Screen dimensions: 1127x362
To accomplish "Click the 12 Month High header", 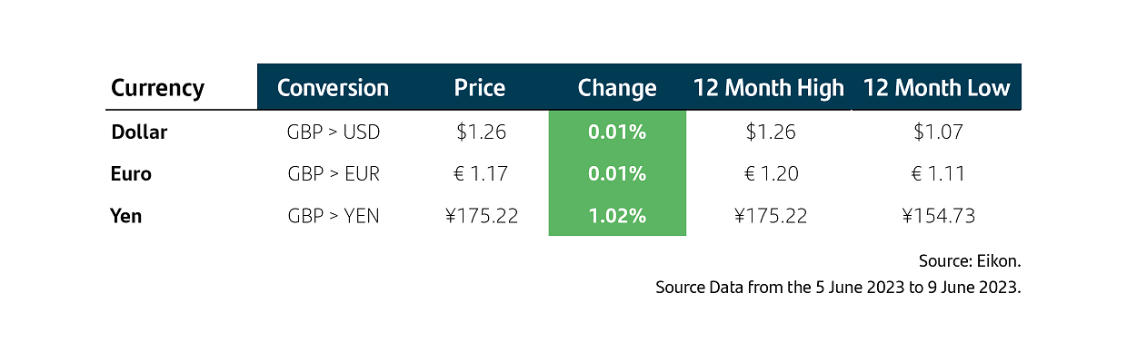I will point(769,88).
